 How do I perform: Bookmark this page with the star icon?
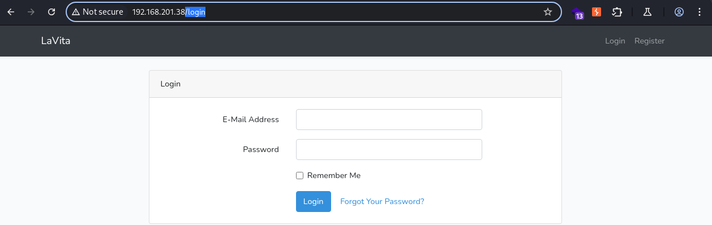click(547, 12)
